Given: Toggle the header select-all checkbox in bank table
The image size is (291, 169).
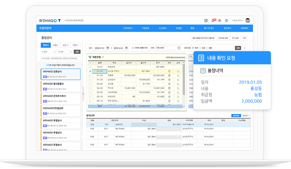Looking at the screenshot, I should point(90,63).
